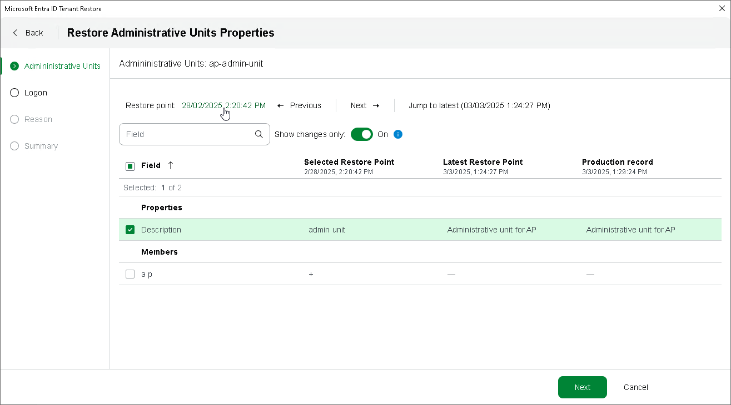Check the 'a p' member checkbox

point(130,274)
